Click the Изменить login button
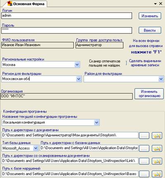The image size is (165, 178). coord(150,16)
